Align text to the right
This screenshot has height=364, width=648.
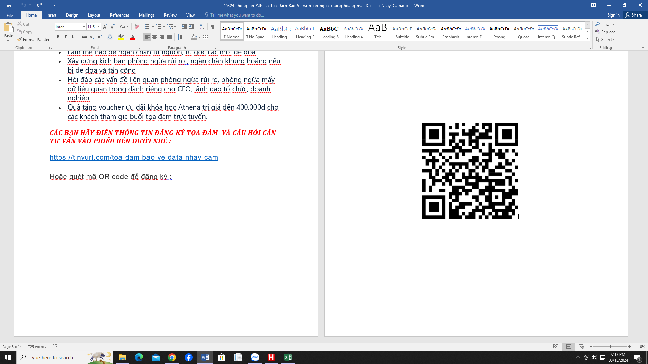(x=162, y=37)
